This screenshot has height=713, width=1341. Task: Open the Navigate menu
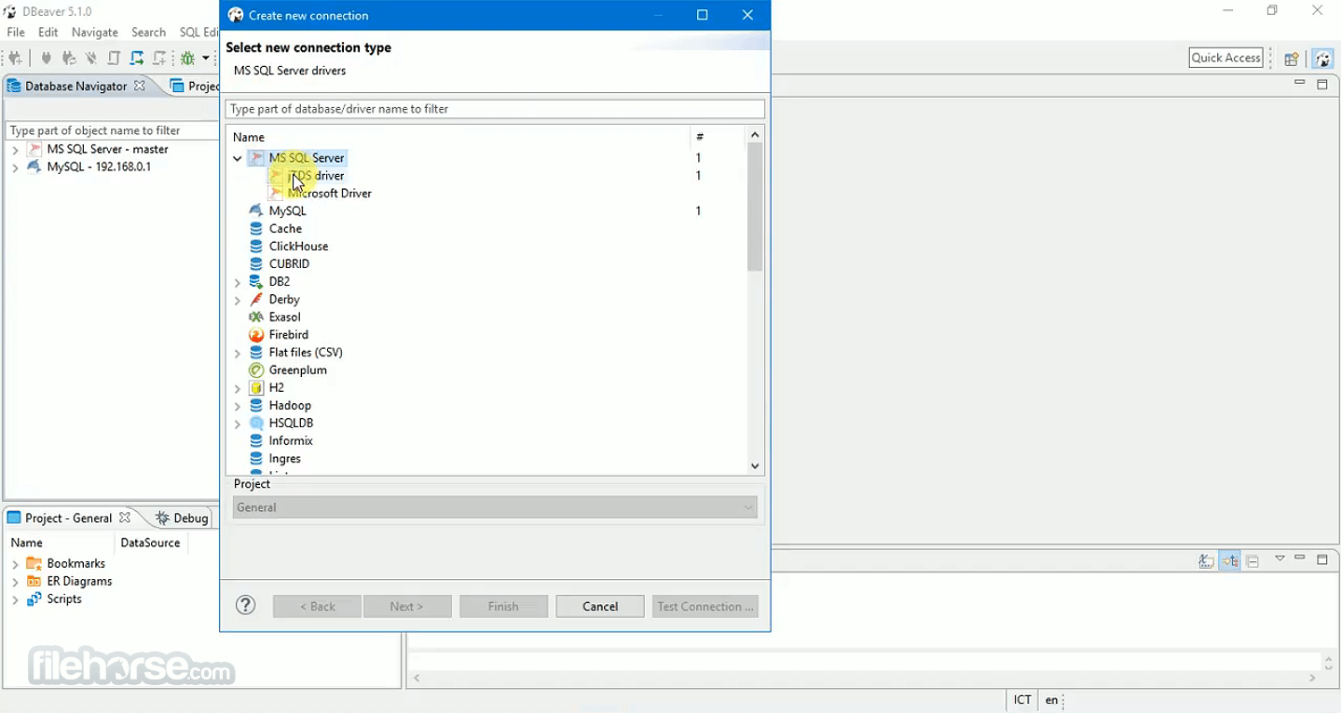95,32
